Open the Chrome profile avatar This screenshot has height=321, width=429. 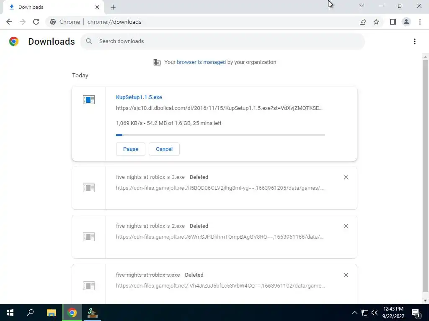coord(406,22)
